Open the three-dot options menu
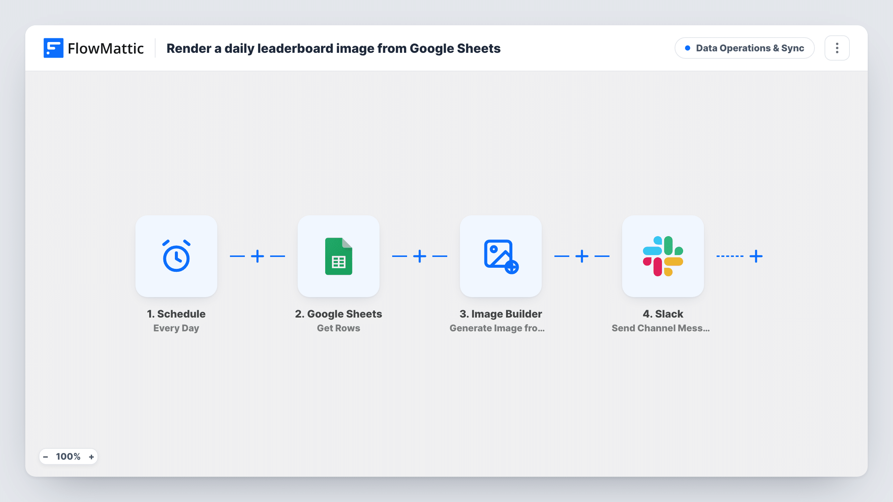Viewport: 893px width, 502px height. (837, 48)
